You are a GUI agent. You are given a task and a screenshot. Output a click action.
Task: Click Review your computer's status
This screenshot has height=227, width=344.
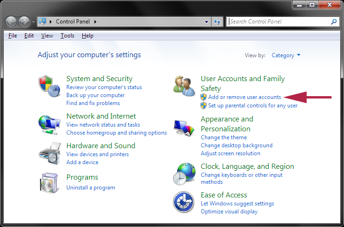coord(104,87)
